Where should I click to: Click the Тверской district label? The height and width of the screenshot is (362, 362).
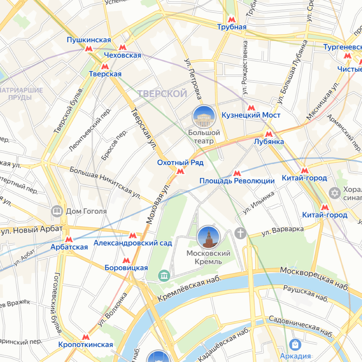pos(162,93)
